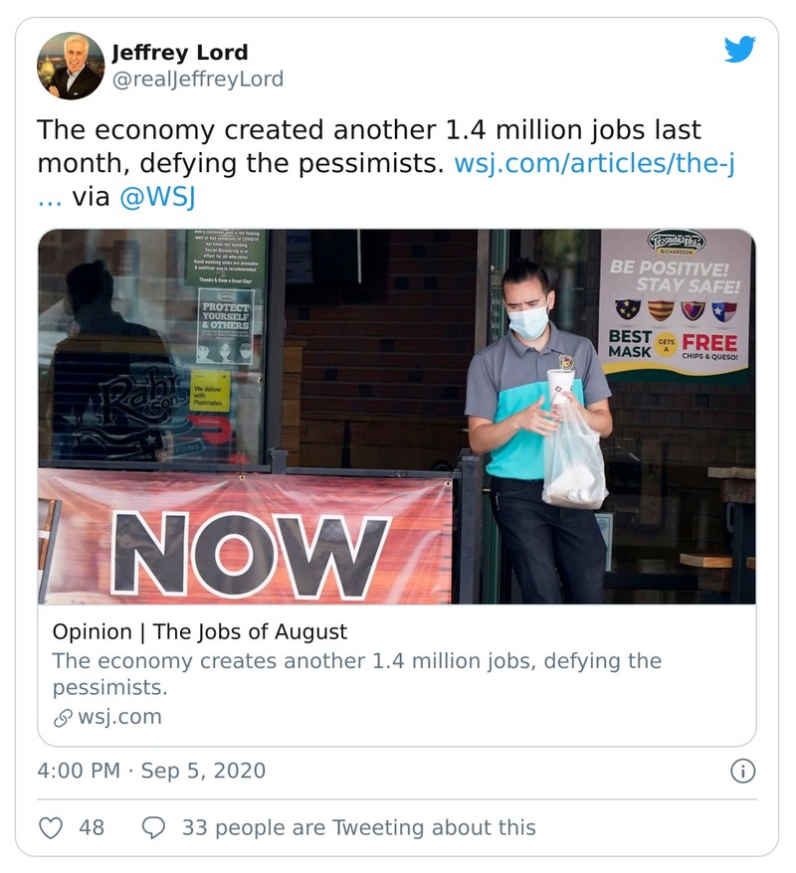
Task: Open "33 people are Tweeting about this"
Action: tap(358, 827)
